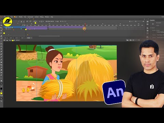Image resolution: width=164 pixels, height=123 pixels.
Task: Open the stage zoom percentage dropdown
Action: tap(139, 40)
